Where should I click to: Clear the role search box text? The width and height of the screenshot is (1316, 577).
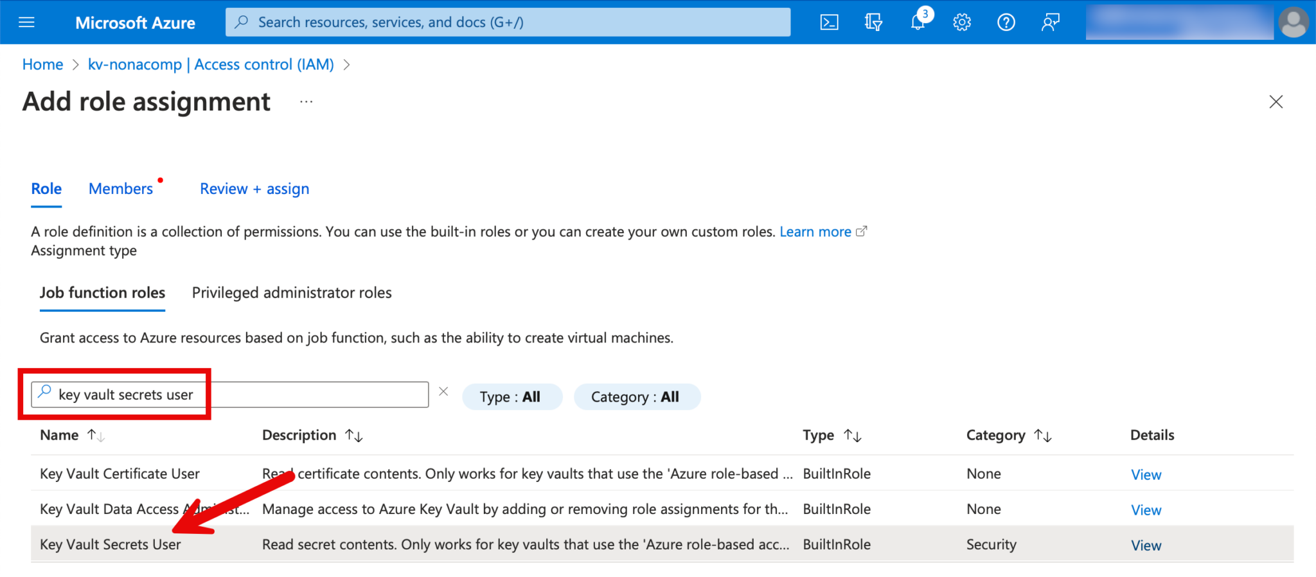443,391
